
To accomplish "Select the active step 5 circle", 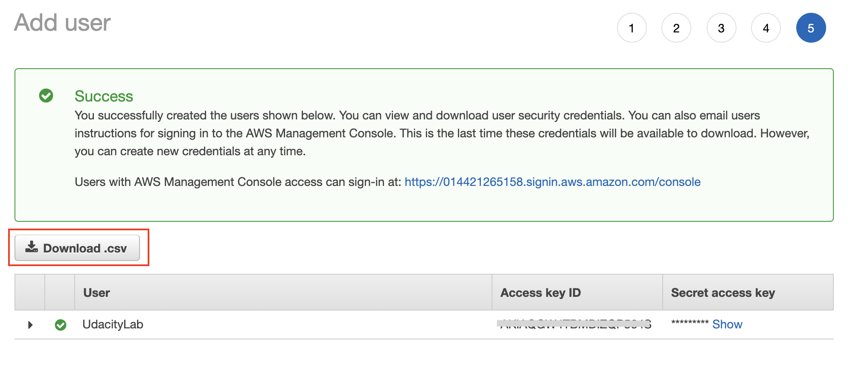I will click(x=811, y=28).
